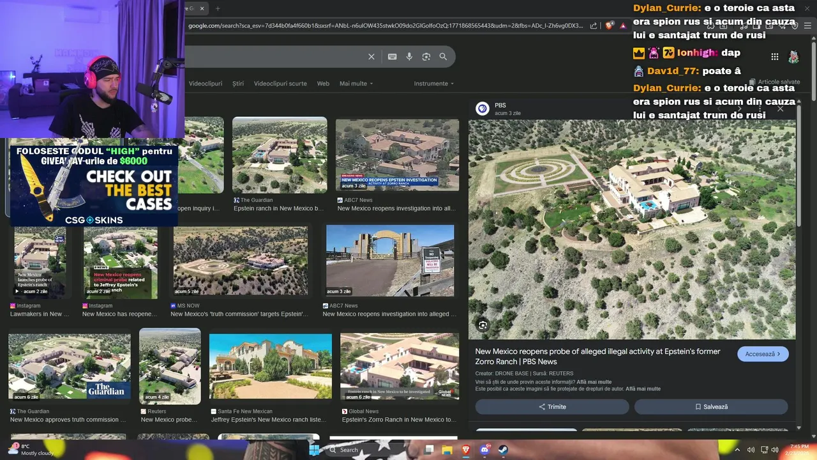Open the on-screen keyboard input tool
Viewport: 817px width, 460px height.
pyautogui.click(x=393, y=57)
